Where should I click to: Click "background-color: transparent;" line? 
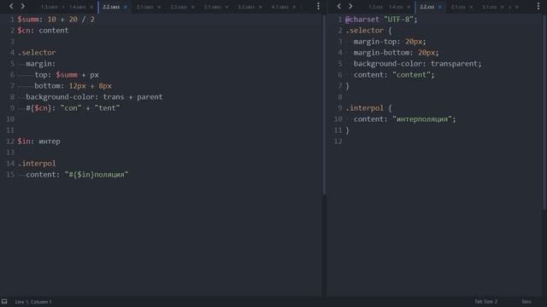point(418,64)
